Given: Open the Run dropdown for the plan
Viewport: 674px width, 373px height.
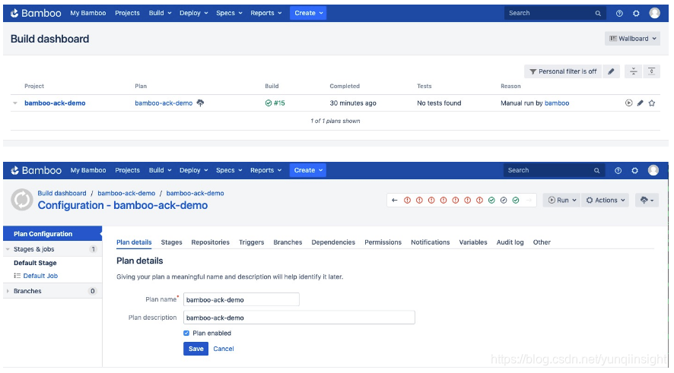Looking at the screenshot, I should point(562,200).
